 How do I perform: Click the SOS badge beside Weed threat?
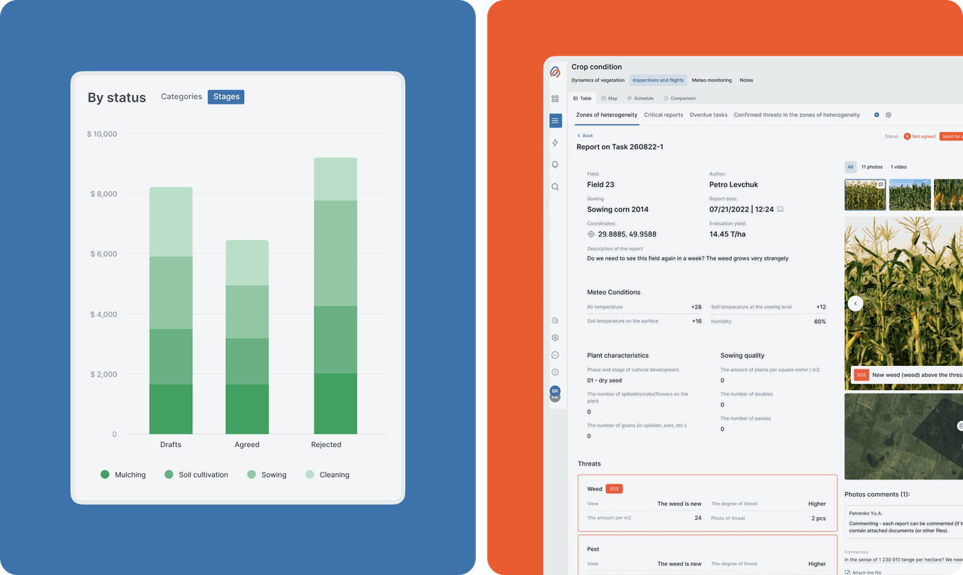coord(614,489)
